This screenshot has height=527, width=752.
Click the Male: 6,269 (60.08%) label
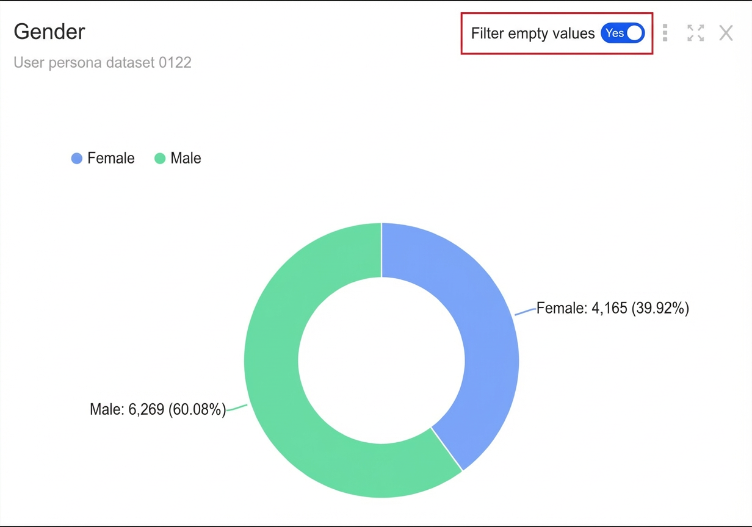[x=157, y=409]
